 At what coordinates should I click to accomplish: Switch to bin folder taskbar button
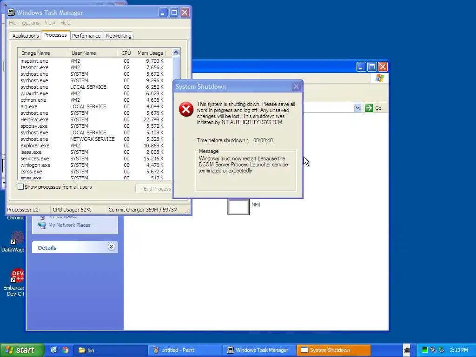click(111, 350)
